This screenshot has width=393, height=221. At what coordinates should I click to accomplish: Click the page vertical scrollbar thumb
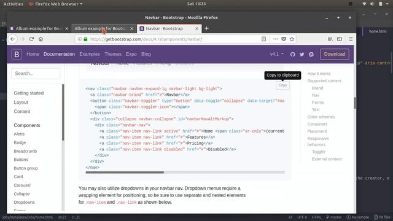tap(355, 103)
